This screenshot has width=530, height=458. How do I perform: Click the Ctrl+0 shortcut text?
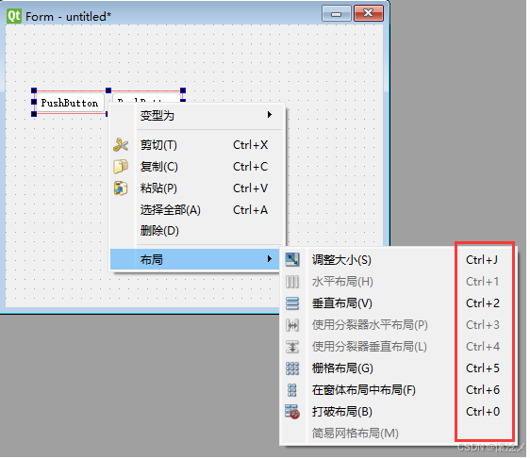click(483, 412)
